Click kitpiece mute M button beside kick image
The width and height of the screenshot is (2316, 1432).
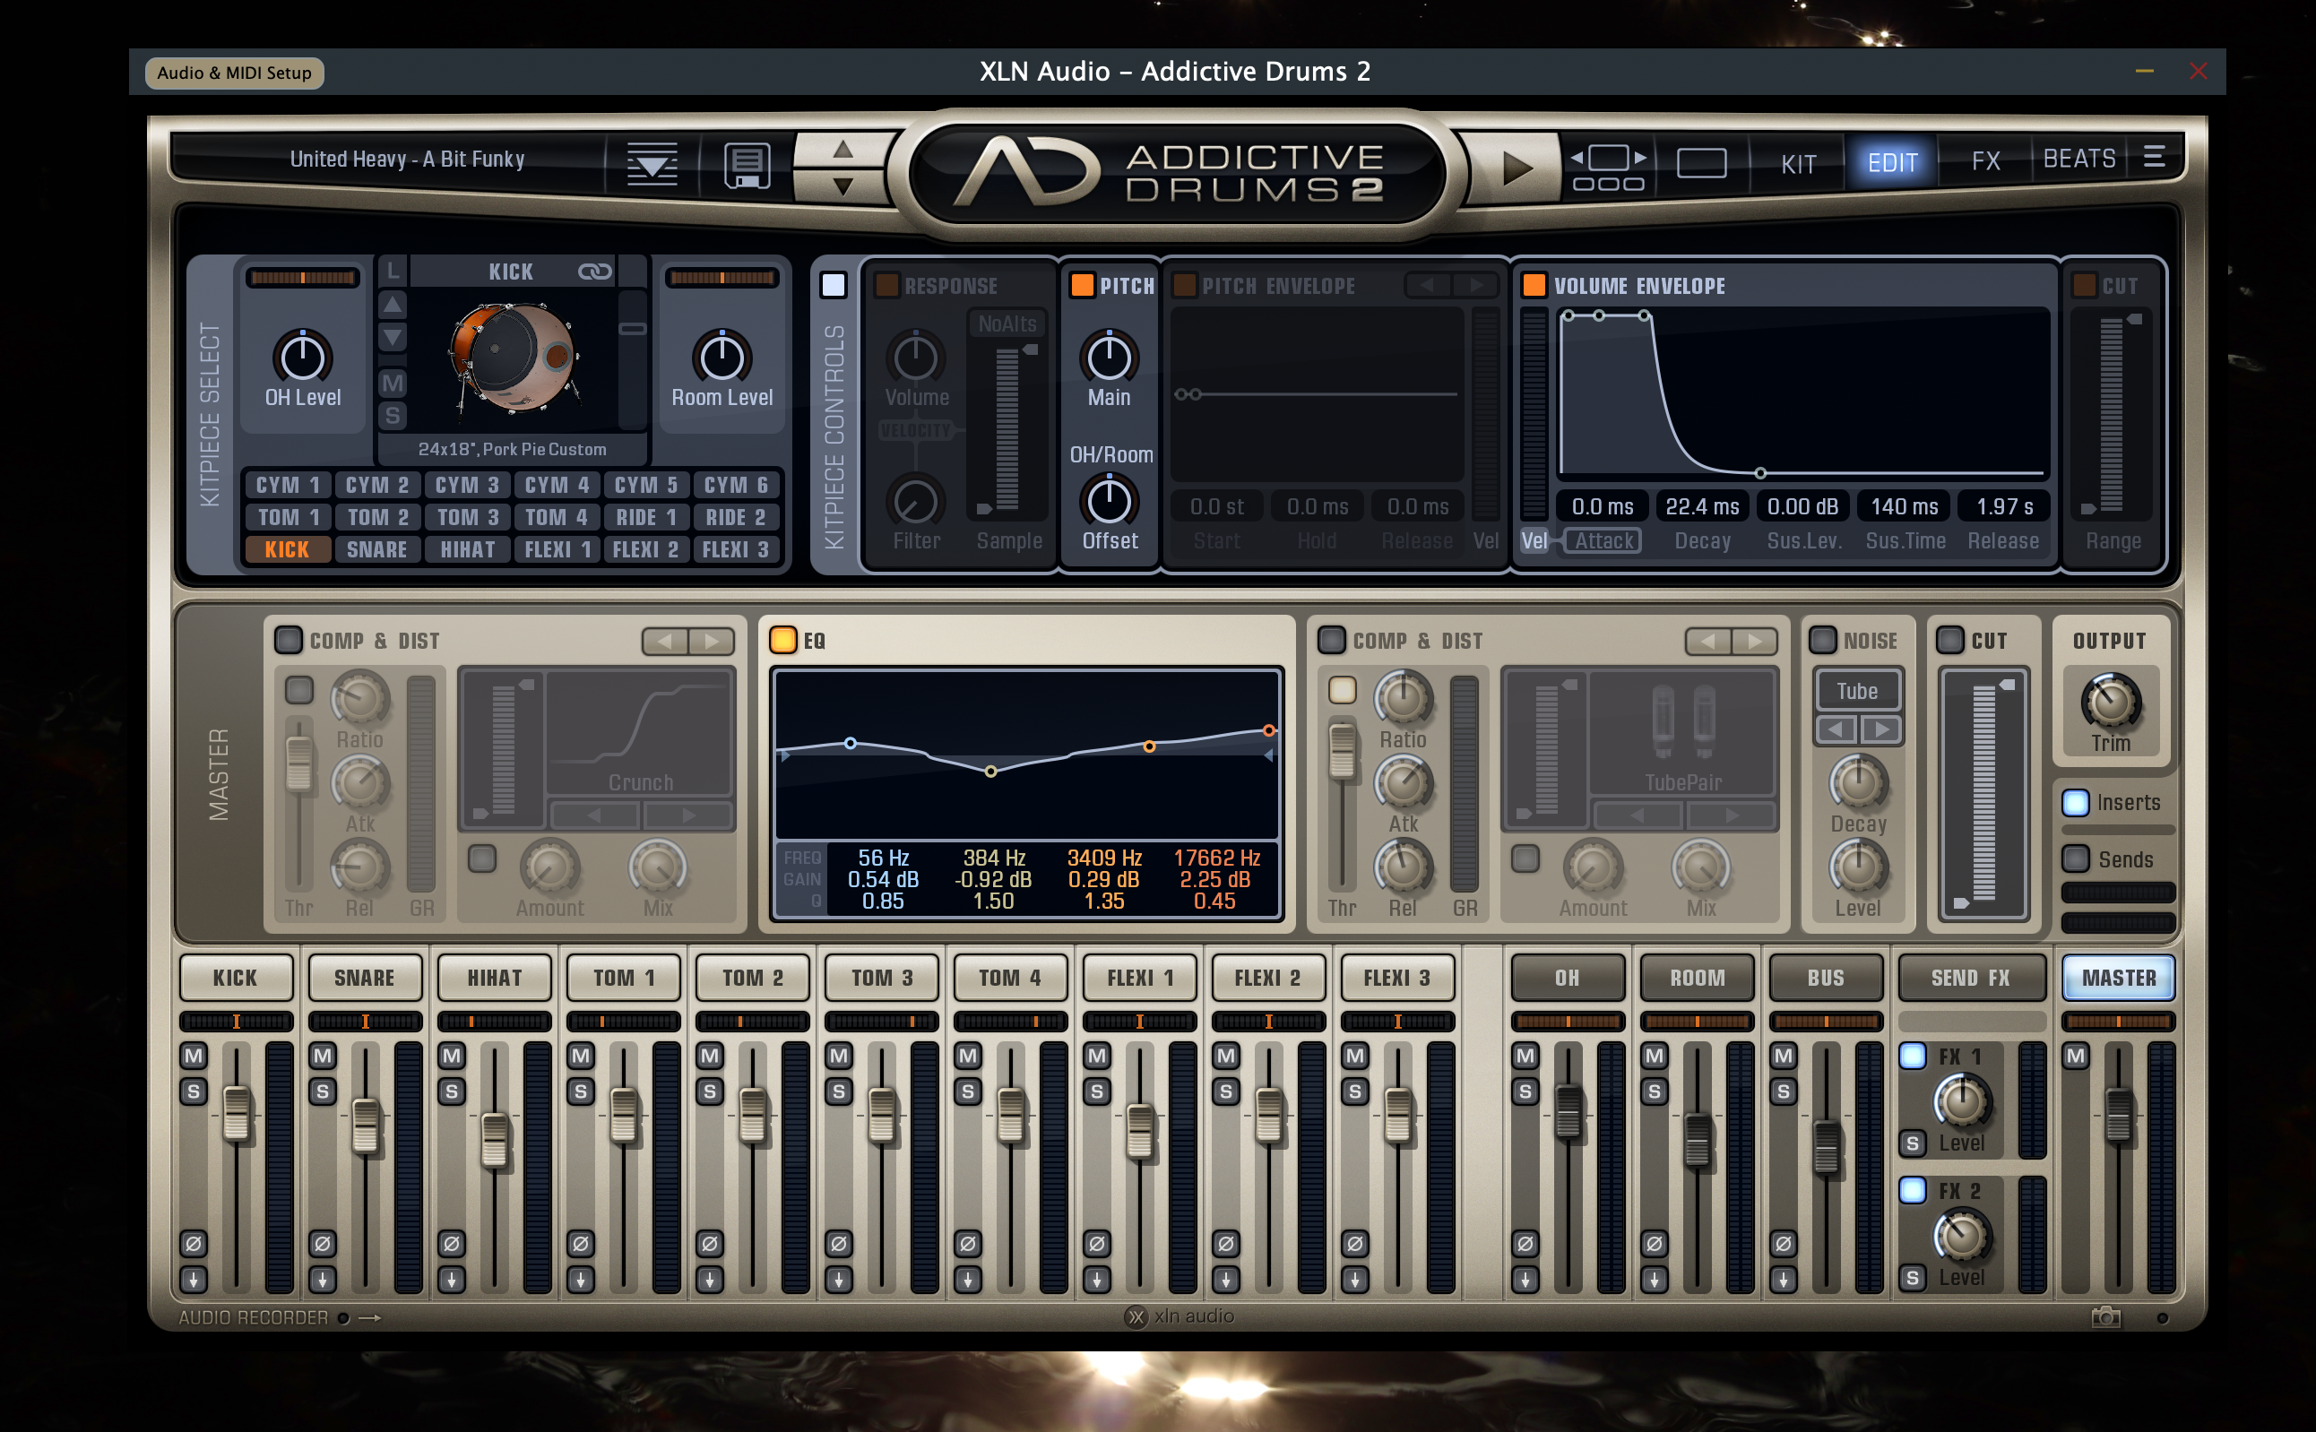pyautogui.click(x=393, y=384)
